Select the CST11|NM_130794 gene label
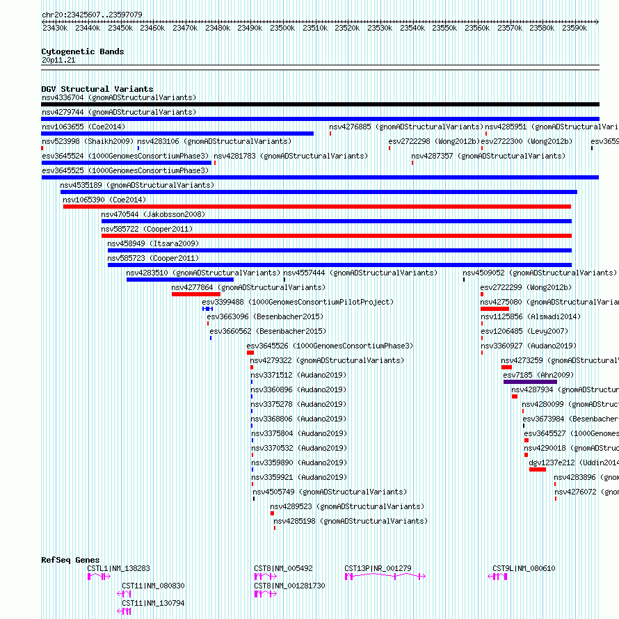This screenshot has width=619, height=619. pos(153,603)
